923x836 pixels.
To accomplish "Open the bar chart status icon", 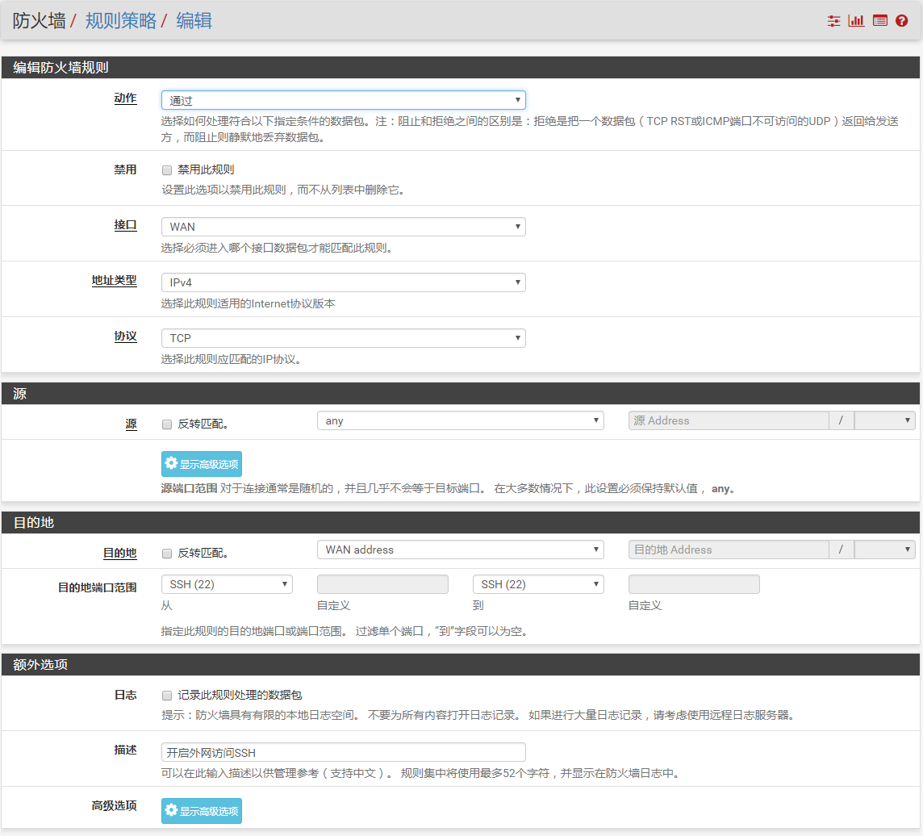I will pyautogui.click(x=856, y=21).
